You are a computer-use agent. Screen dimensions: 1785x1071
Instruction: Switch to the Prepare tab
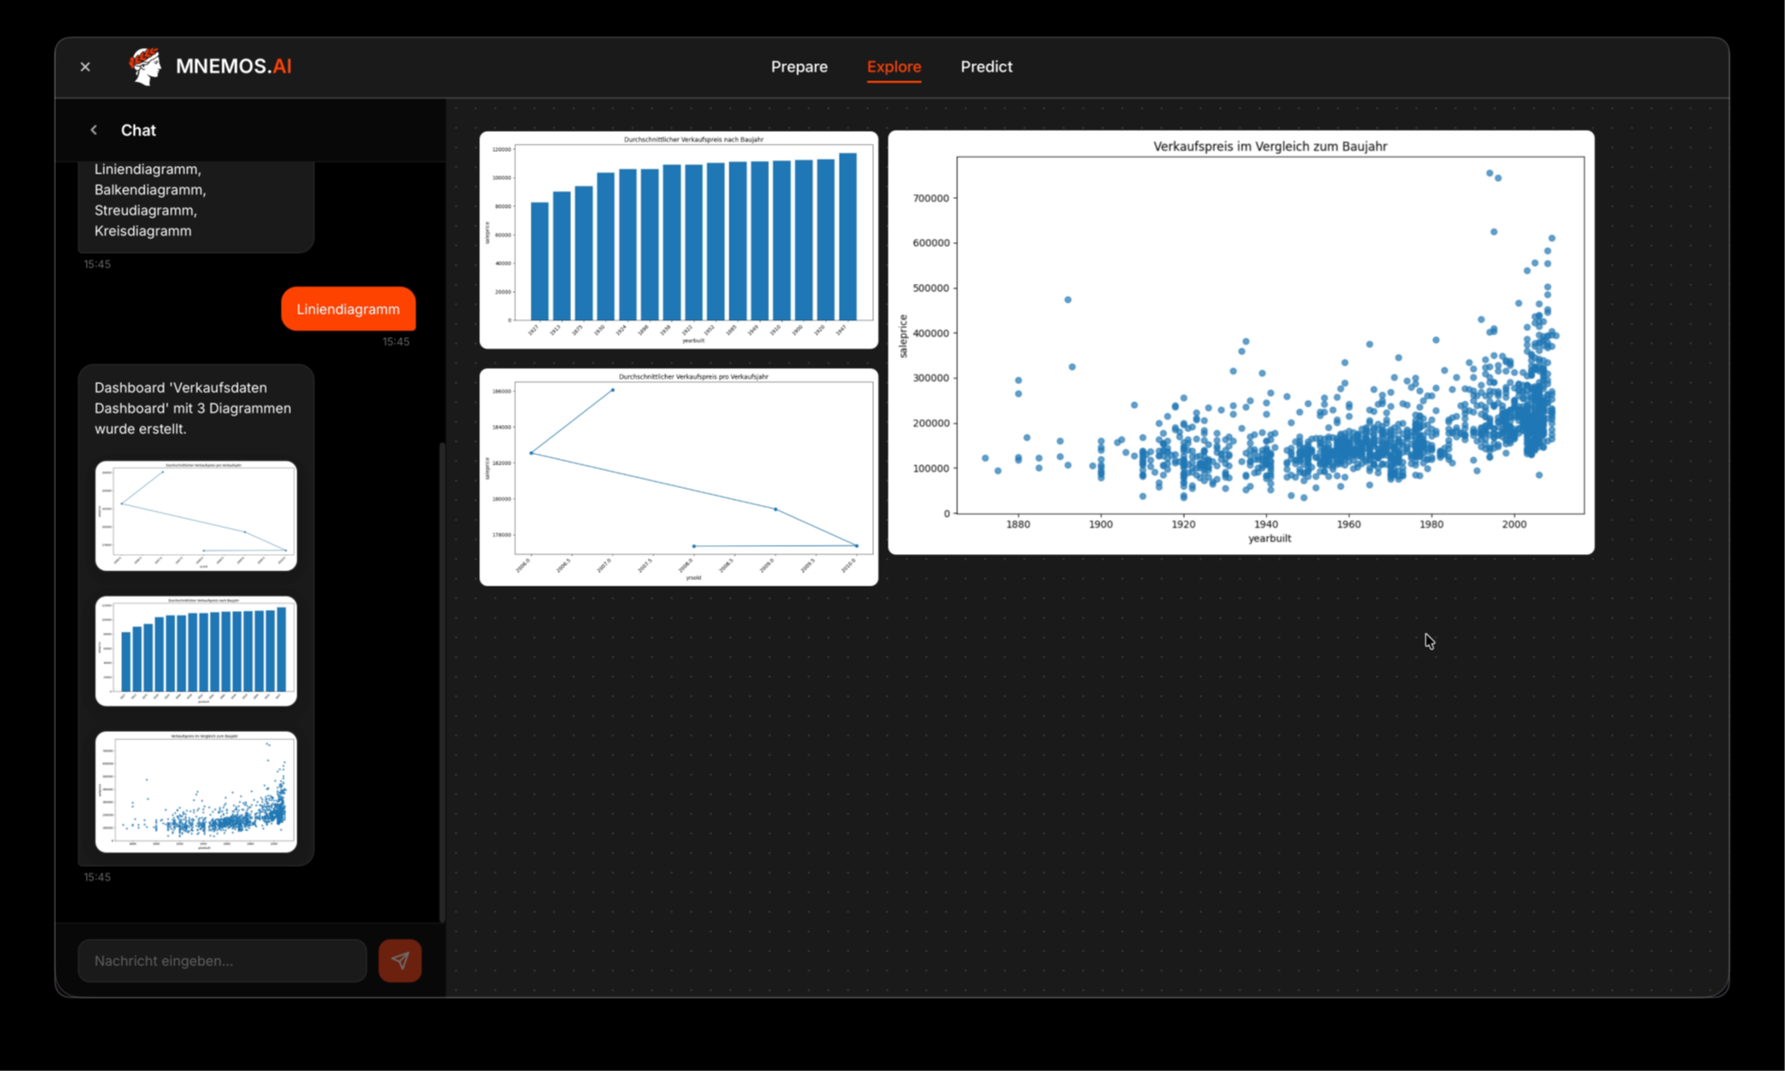pyautogui.click(x=799, y=67)
